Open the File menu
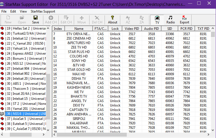This screenshot has height=138, width=216. pyautogui.click(x=4, y=11)
